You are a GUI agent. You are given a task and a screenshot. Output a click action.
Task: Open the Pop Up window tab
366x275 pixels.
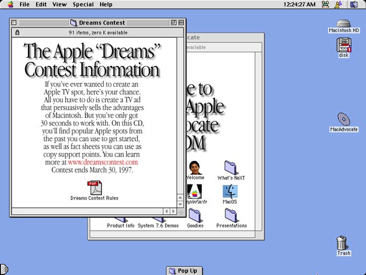(x=183, y=270)
